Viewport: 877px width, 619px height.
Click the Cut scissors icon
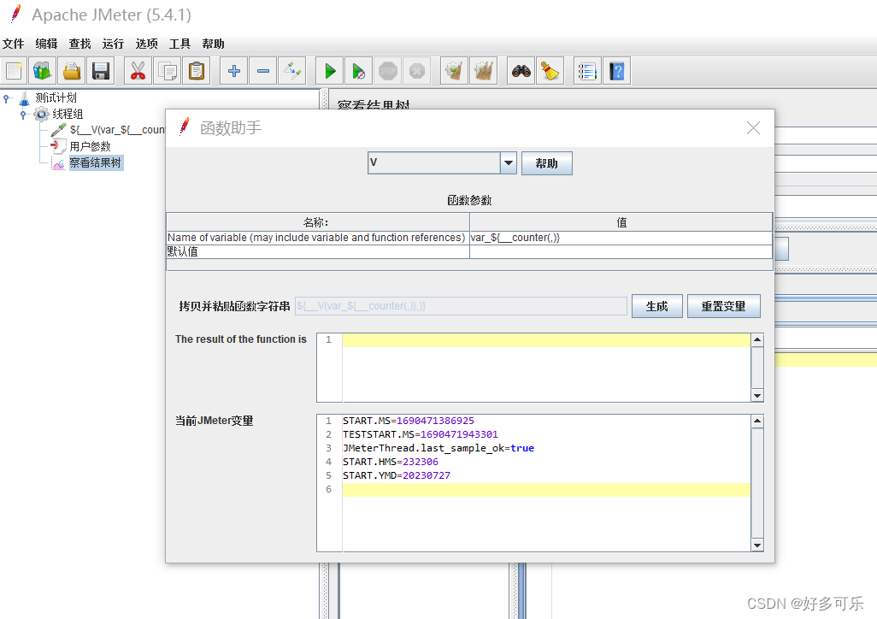(x=138, y=71)
